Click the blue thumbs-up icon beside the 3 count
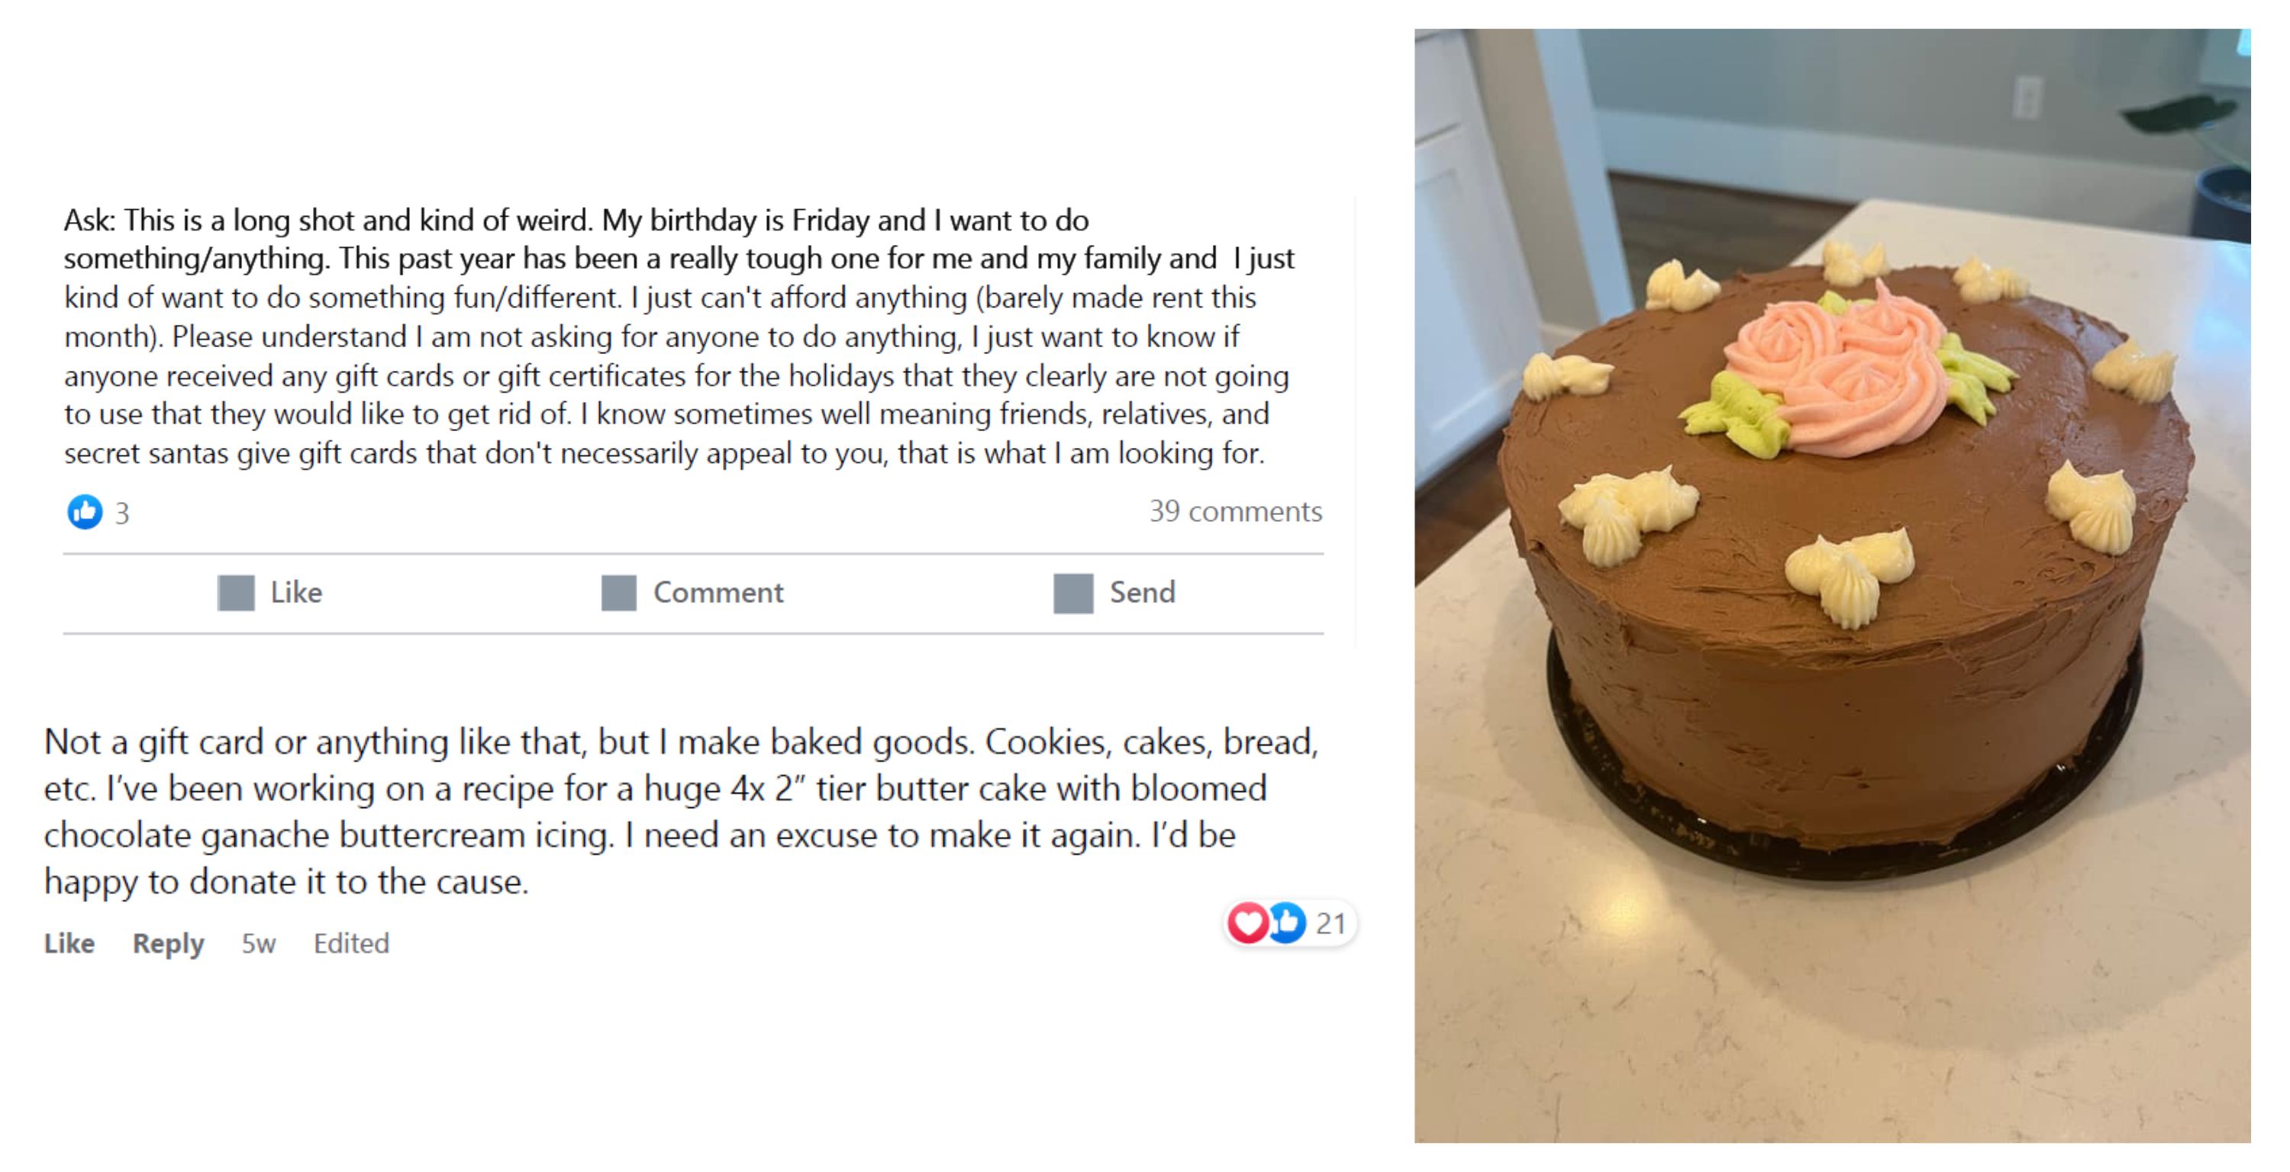 click(x=85, y=512)
